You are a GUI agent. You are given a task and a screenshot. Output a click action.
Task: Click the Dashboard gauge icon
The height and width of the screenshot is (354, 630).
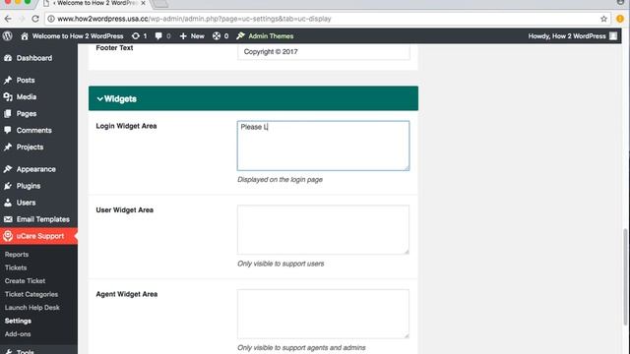point(8,58)
